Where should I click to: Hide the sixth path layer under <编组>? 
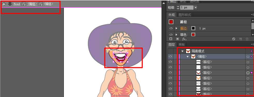pos(170,89)
